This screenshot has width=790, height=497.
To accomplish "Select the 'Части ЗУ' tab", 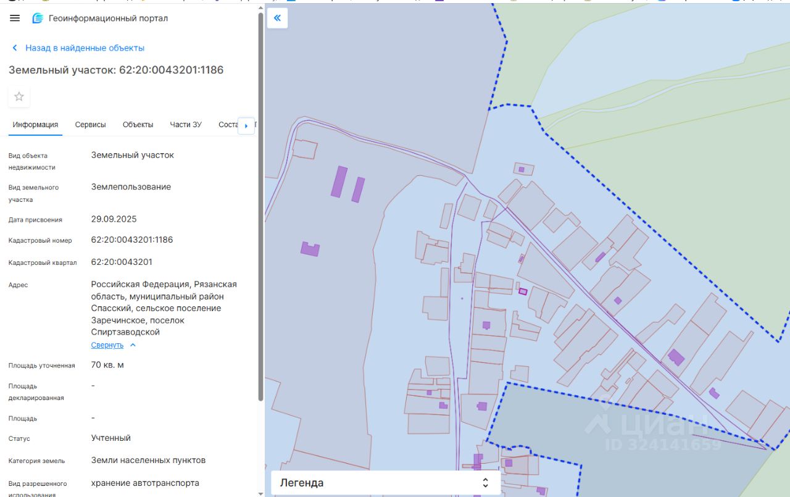I will pyautogui.click(x=186, y=124).
